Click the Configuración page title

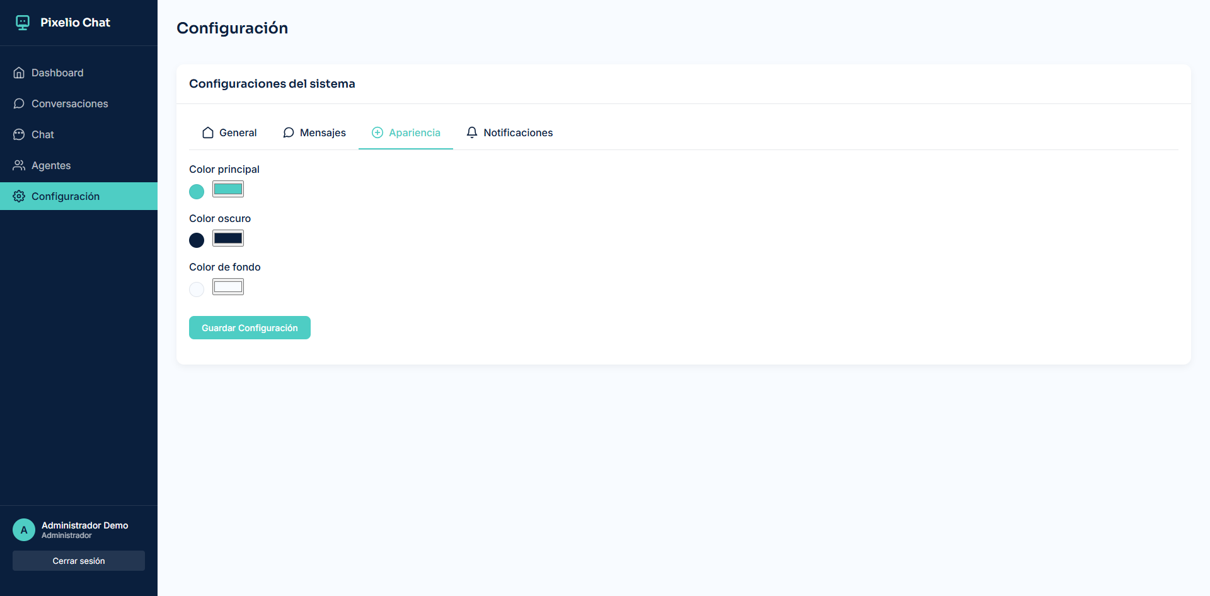[x=233, y=28]
